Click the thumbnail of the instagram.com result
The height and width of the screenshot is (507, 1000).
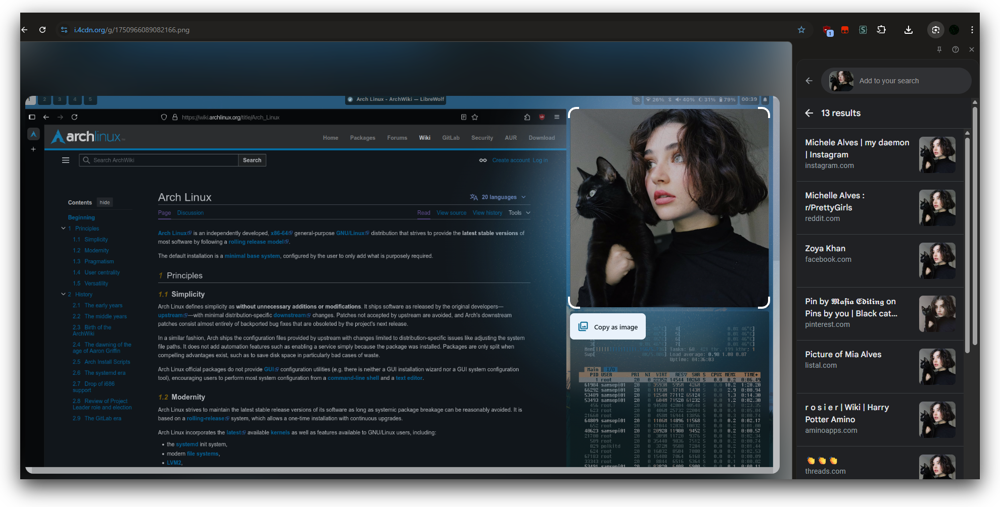937,155
